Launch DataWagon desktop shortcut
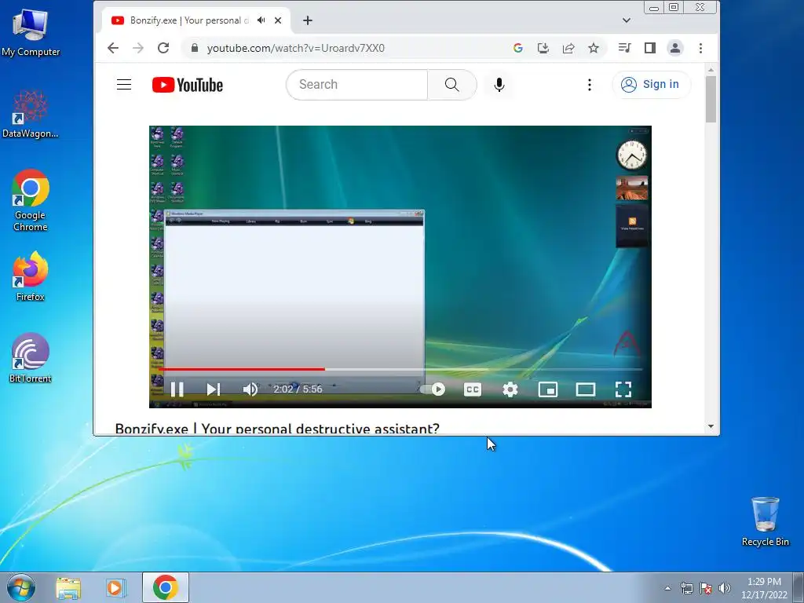The width and height of the screenshot is (804, 603). pos(31,114)
